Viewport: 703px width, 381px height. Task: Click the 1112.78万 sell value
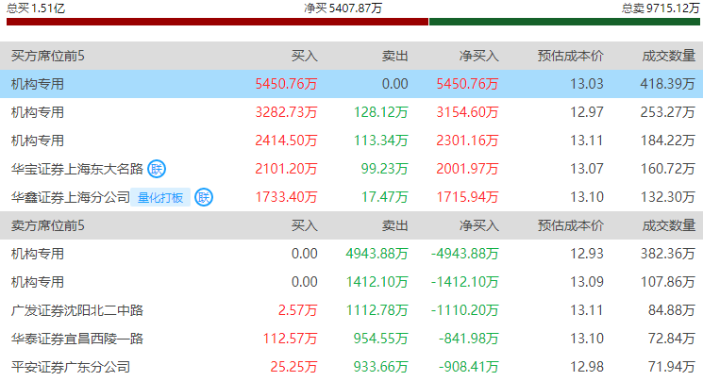[377, 310]
